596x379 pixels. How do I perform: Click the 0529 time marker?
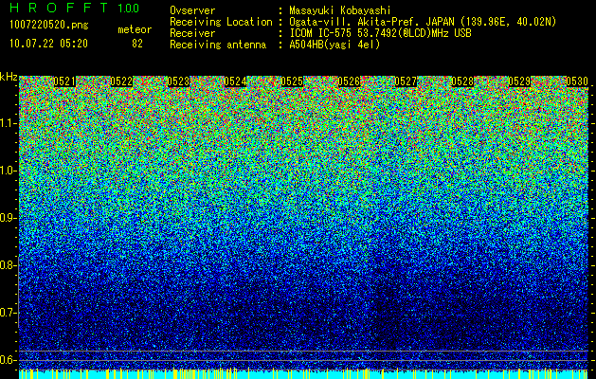click(x=519, y=81)
